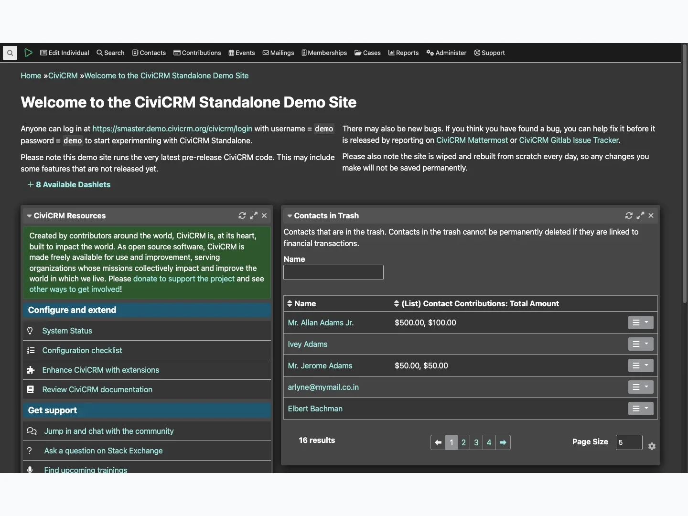
Task: Go to previous page arrow in pager
Action: tap(438, 442)
